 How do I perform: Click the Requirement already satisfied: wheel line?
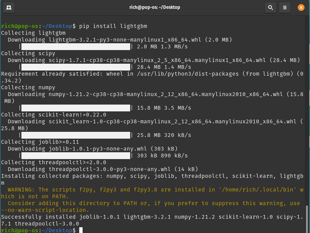point(152,77)
